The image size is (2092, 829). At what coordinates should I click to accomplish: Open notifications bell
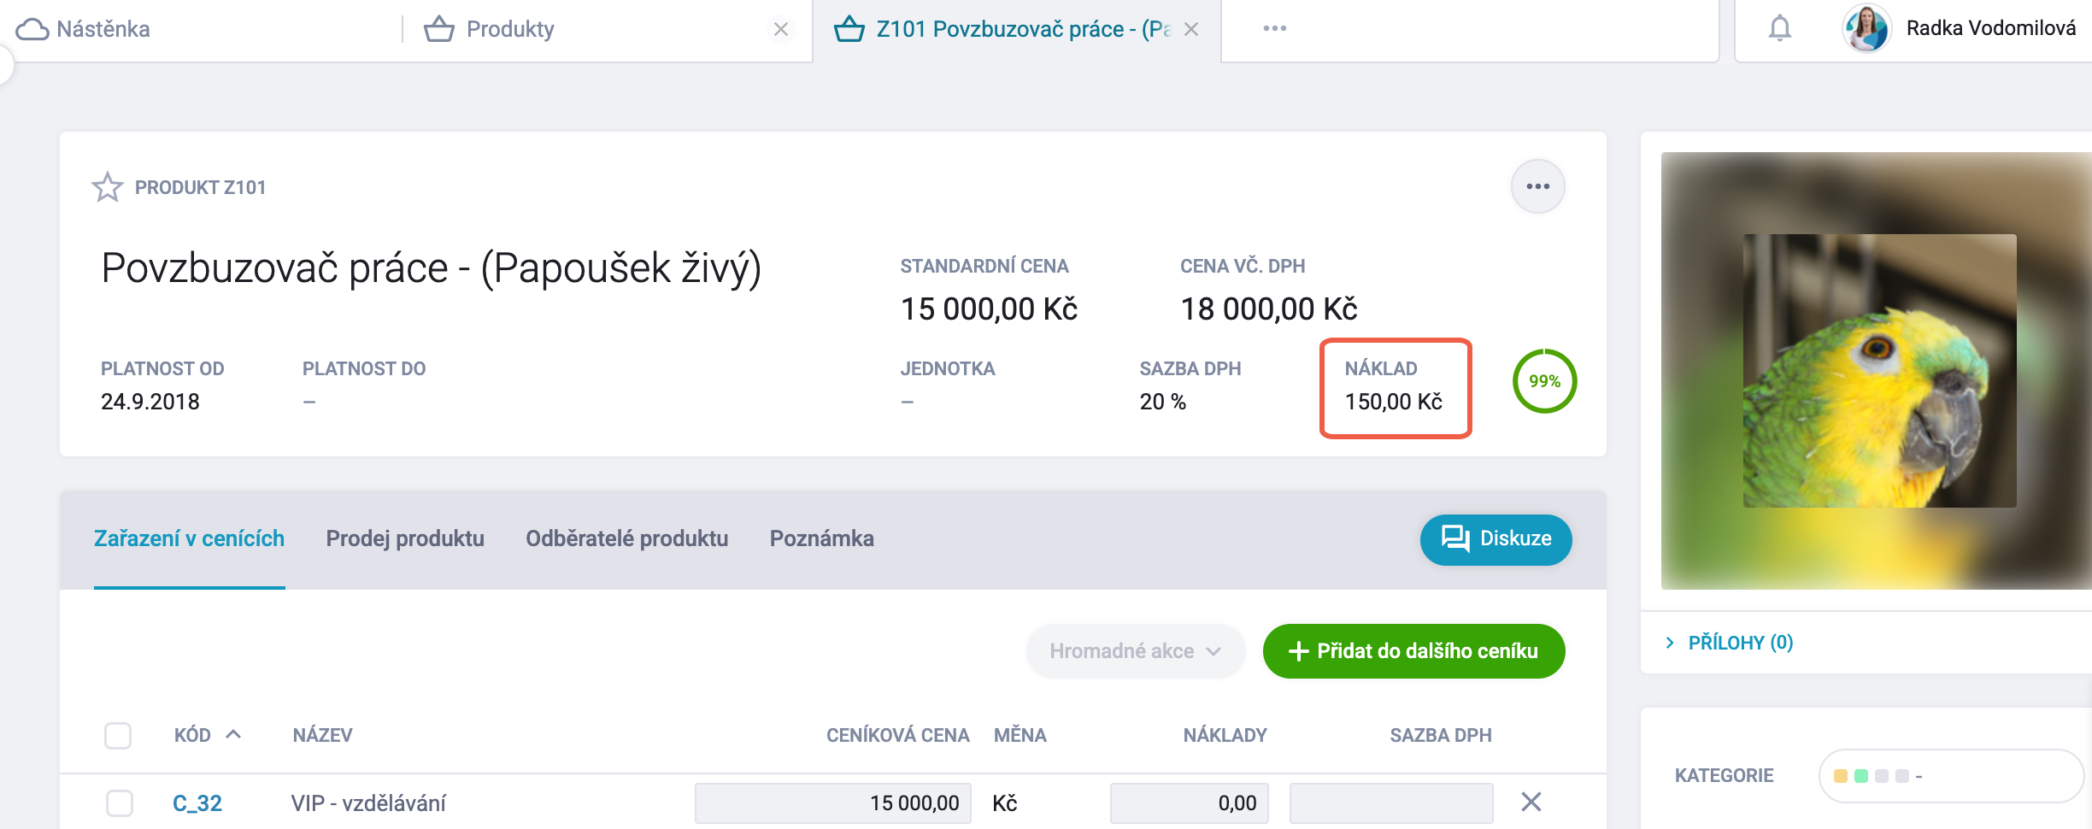pyautogui.click(x=1779, y=28)
